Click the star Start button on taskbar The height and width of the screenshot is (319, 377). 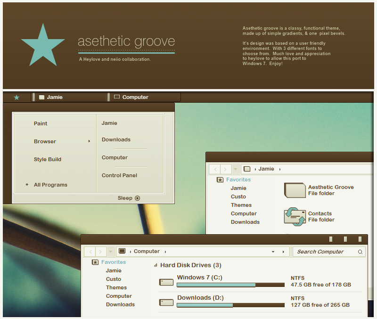[x=16, y=97]
